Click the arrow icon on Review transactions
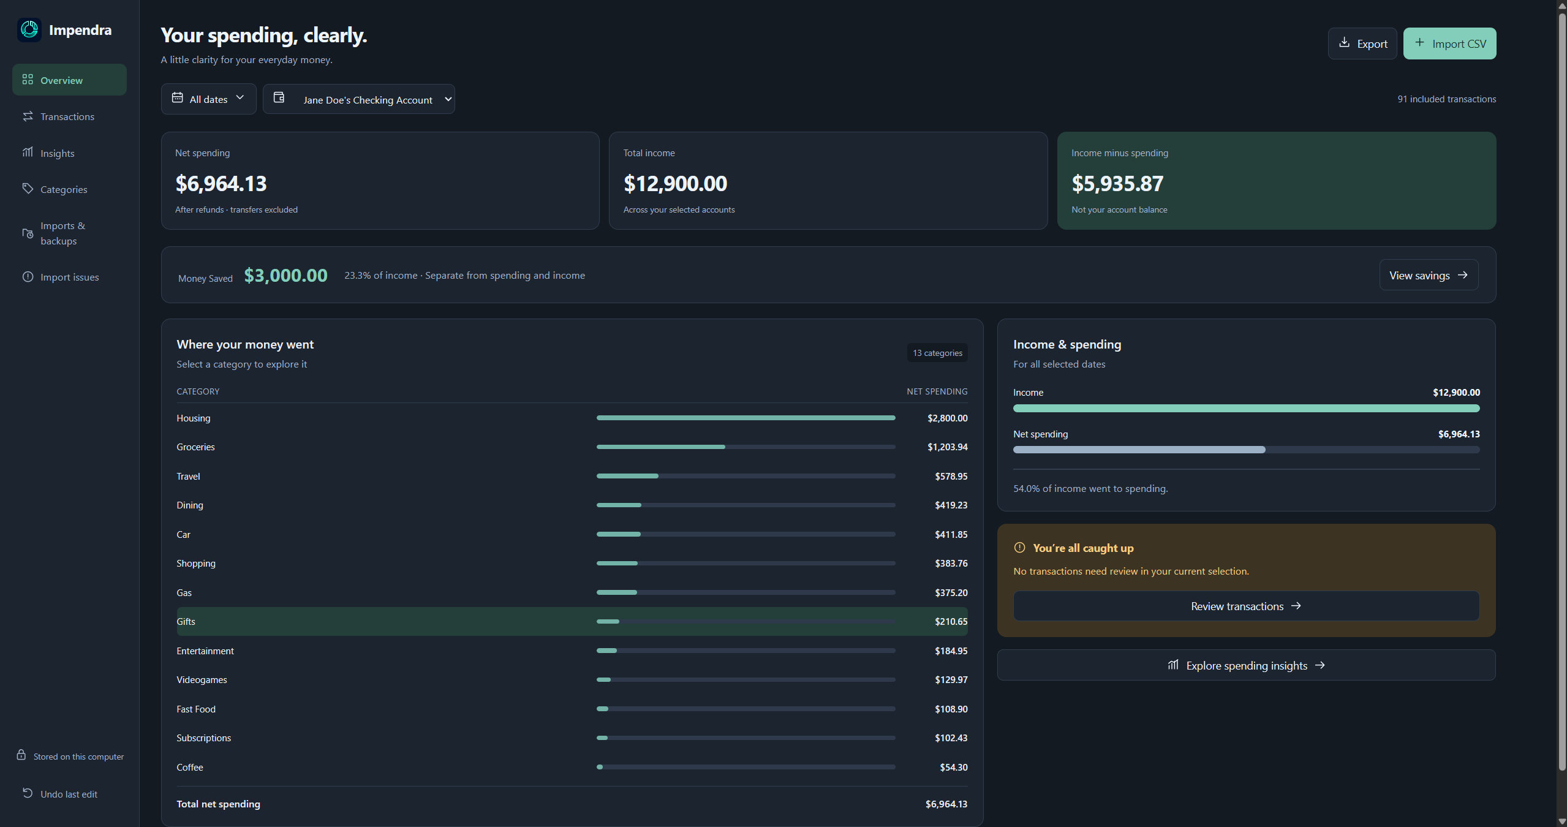 (1296, 606)
